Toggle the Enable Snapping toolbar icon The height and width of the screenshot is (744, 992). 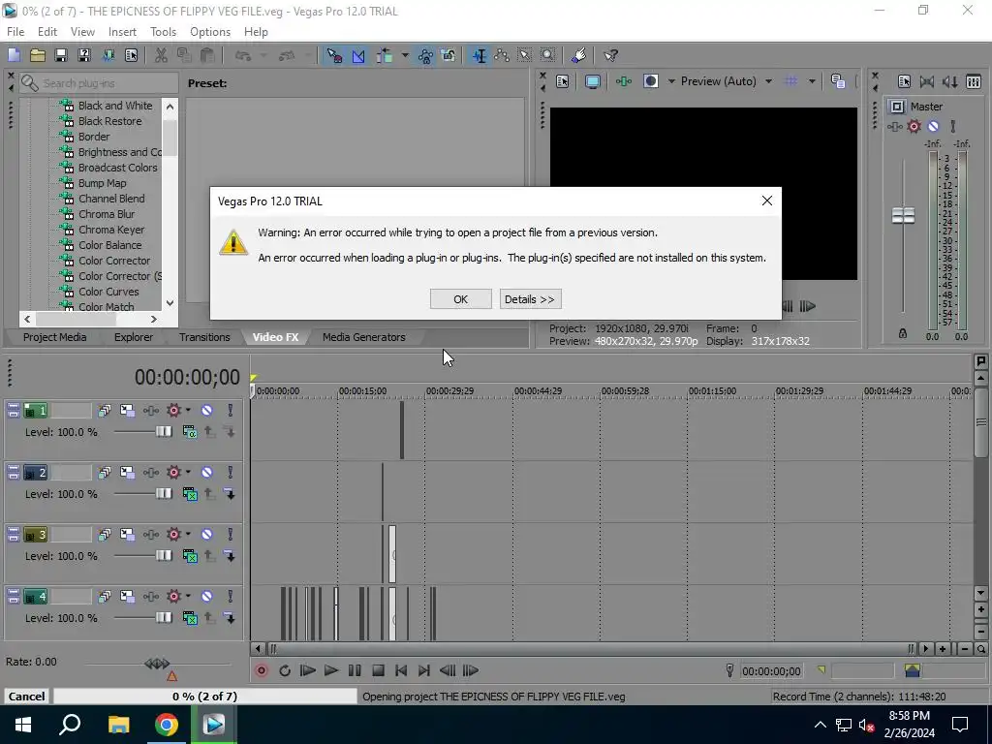[334, 55]
